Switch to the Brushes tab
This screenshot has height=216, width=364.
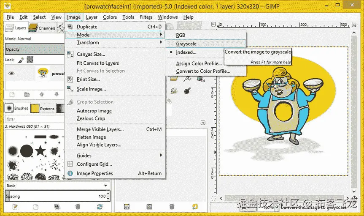[17, 108]
